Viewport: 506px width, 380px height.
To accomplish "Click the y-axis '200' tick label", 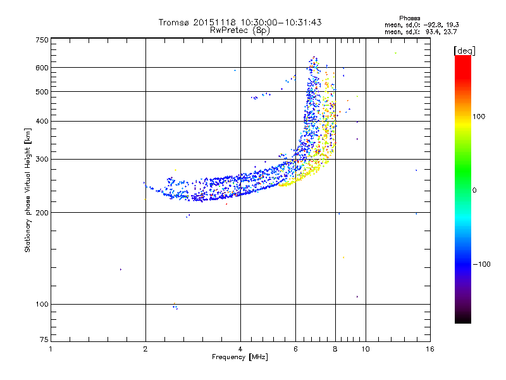I will 42,213.
